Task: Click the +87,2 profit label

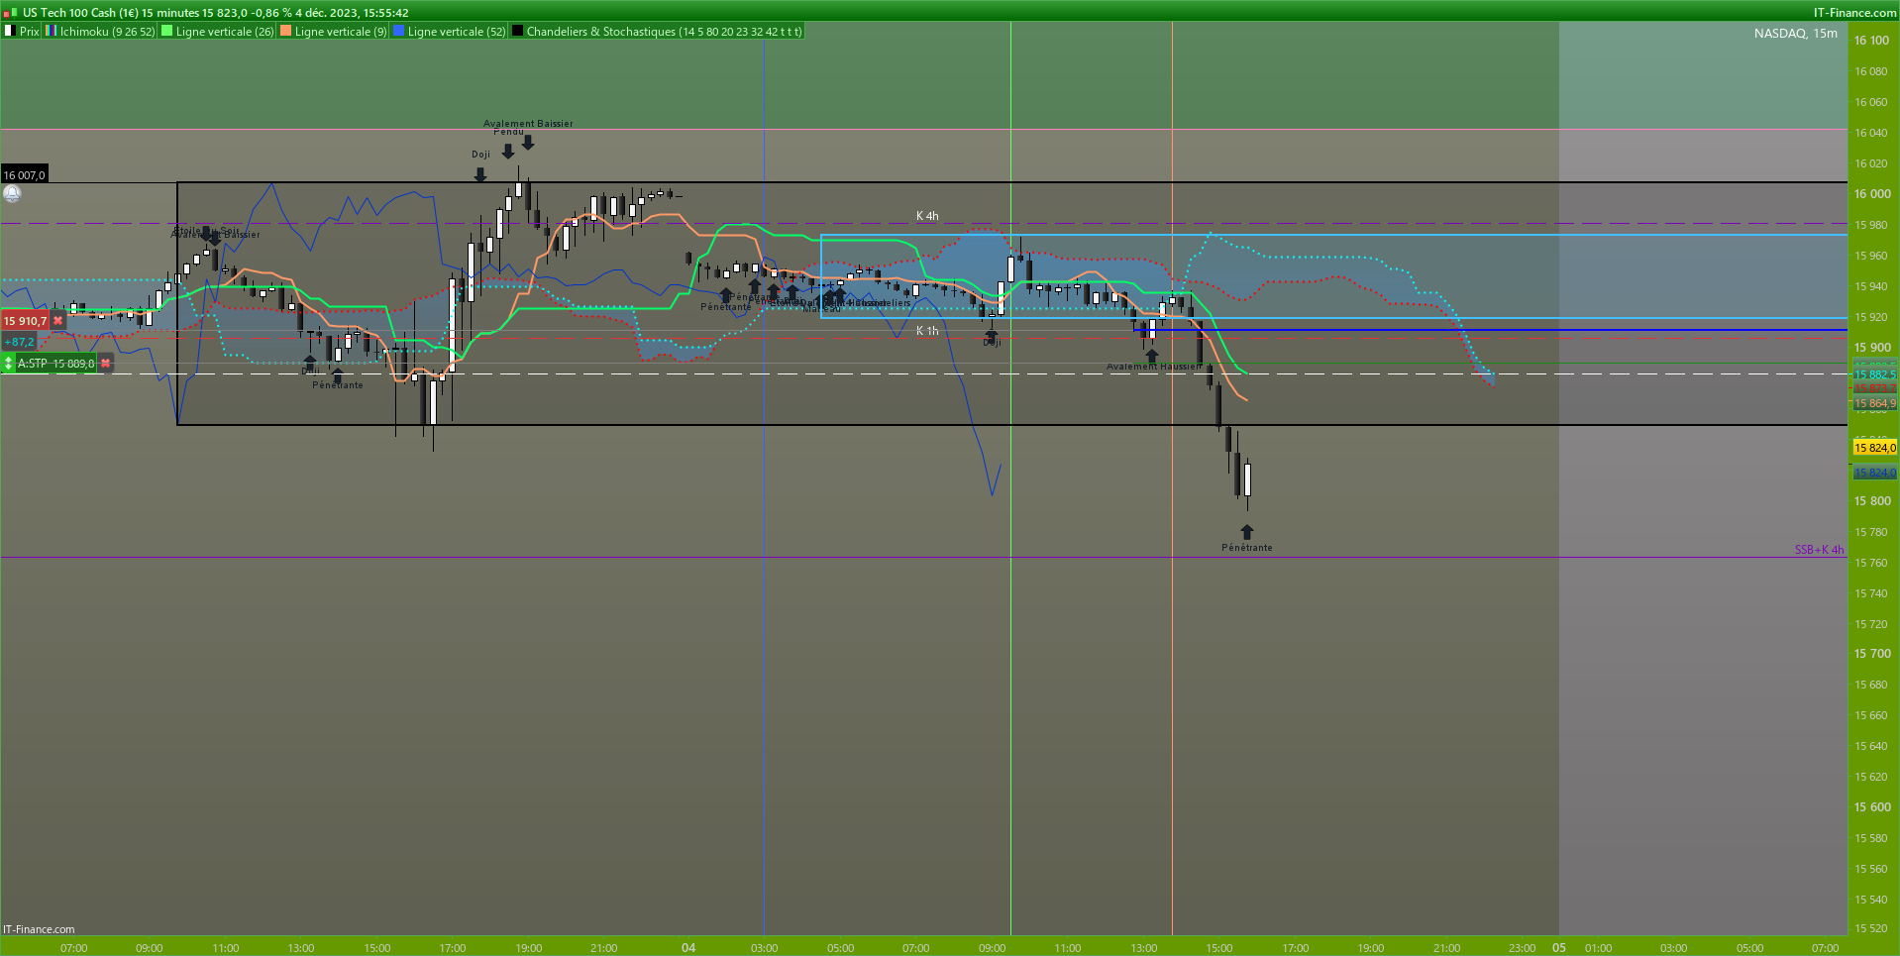Action: click(x=19, y=342)
